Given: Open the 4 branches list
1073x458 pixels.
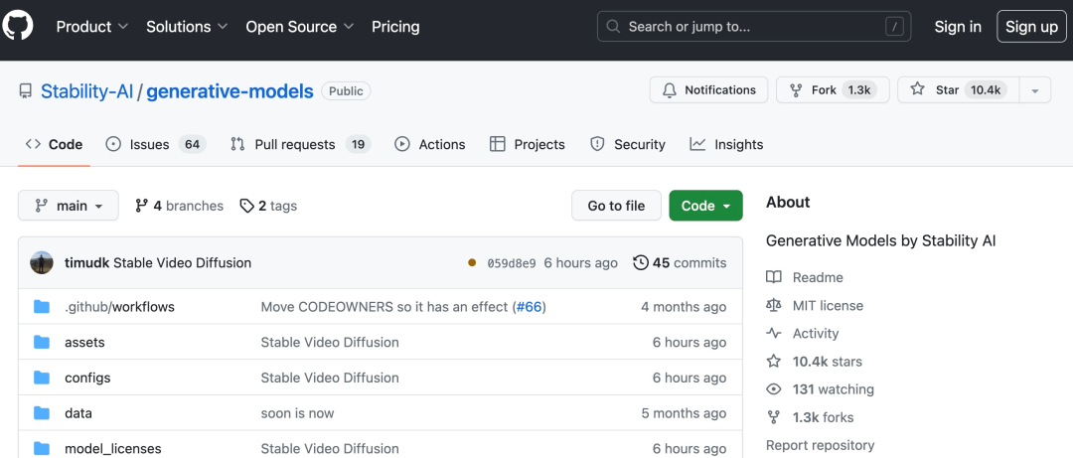Looking at the screenshot, I should click(179, 206).
